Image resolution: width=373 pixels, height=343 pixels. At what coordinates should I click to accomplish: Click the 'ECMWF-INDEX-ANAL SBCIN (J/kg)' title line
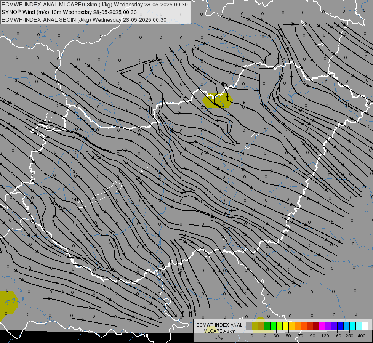tap(46, 20)
